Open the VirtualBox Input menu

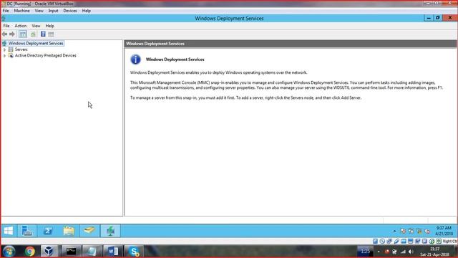coord(53,11)
